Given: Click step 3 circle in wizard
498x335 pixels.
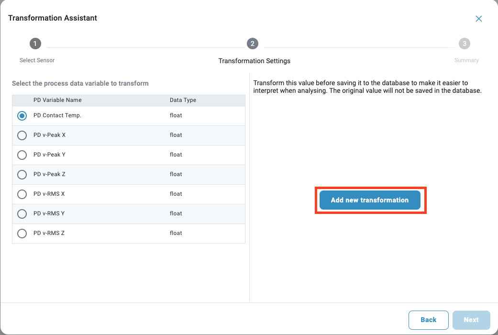Looking at the screenshot, I should 464,44.
